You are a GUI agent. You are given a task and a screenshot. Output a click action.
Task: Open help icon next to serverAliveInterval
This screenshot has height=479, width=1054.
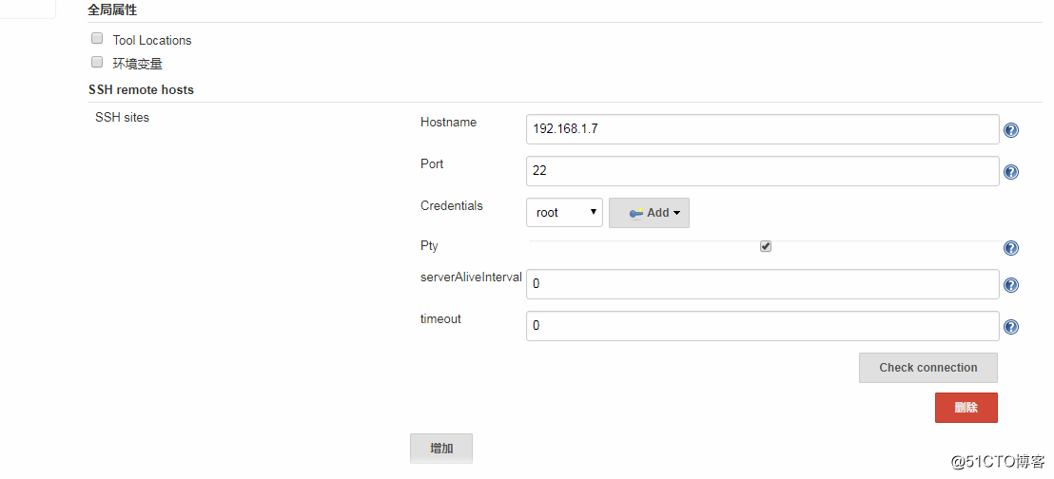click(1010, 285)
